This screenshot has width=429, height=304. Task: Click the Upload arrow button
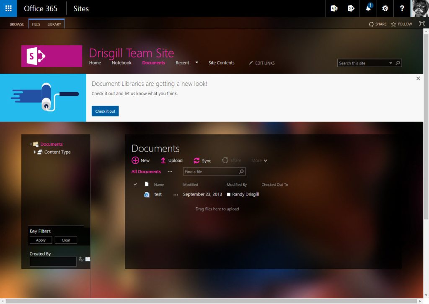tap(171, 160)
